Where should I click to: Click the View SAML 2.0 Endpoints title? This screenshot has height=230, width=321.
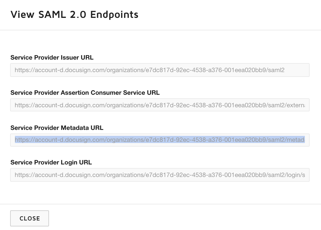[x=74, y=14]
